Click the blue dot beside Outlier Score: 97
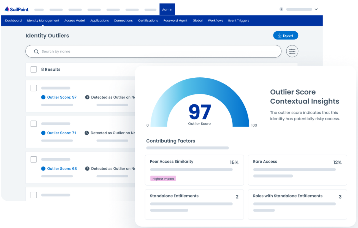Viewport: 358px width, 228px height. click(x=43, y=97)
